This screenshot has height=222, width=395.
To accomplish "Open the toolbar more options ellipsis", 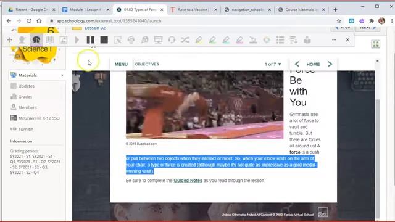I will tap(334, 39).
